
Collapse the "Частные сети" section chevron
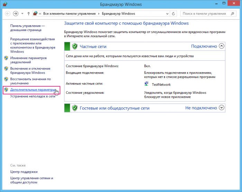[x=222, y=46]
